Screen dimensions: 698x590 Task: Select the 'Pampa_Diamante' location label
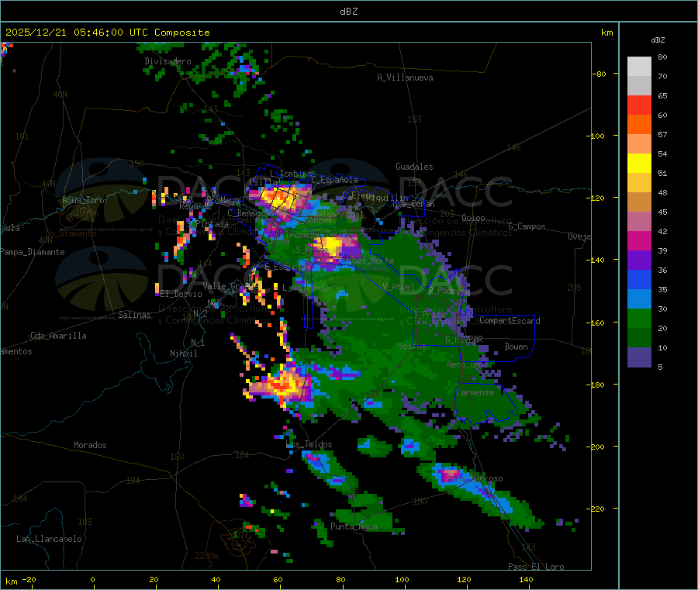coord(33,252)
